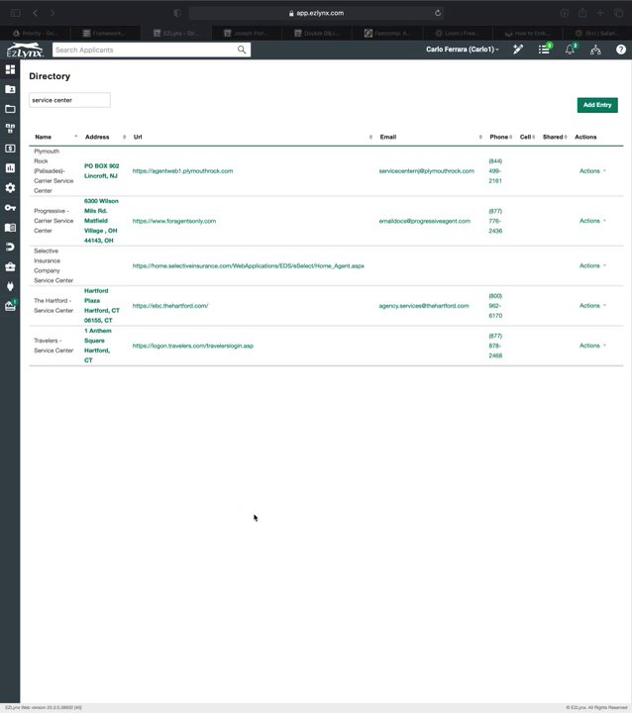This screenshot has width=632, height=713.
Task: Click the magnet icon in sidebar
Action: [x=10, y=247]
